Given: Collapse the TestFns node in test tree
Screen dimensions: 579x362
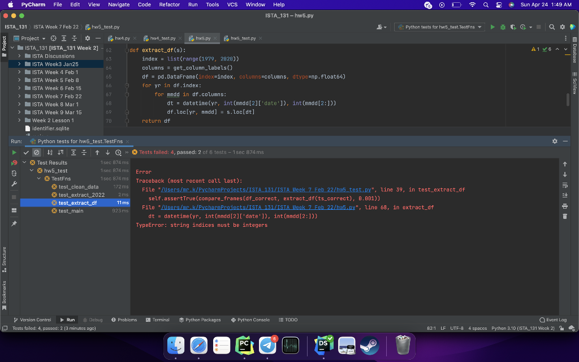Looking at the screenshot, I should (39, 178).
